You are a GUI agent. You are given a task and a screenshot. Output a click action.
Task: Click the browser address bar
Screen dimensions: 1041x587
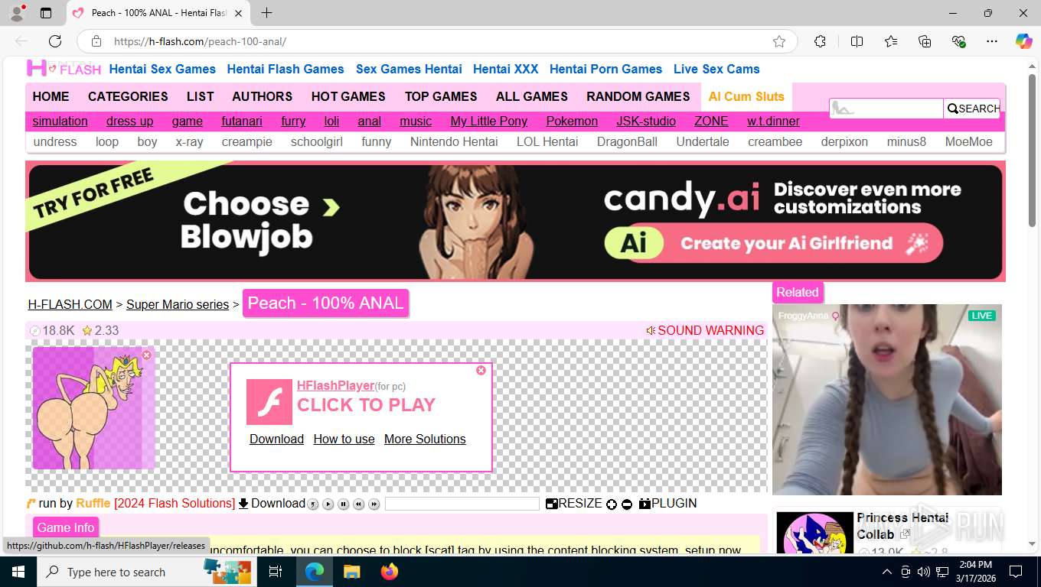click(436, 41)
